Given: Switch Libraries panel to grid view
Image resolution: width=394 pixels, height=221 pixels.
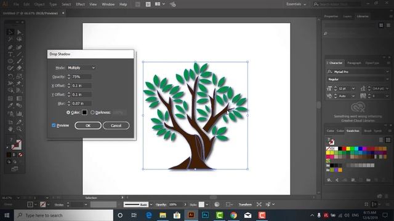Looking at the screenshot, I should tap(381, 25).
